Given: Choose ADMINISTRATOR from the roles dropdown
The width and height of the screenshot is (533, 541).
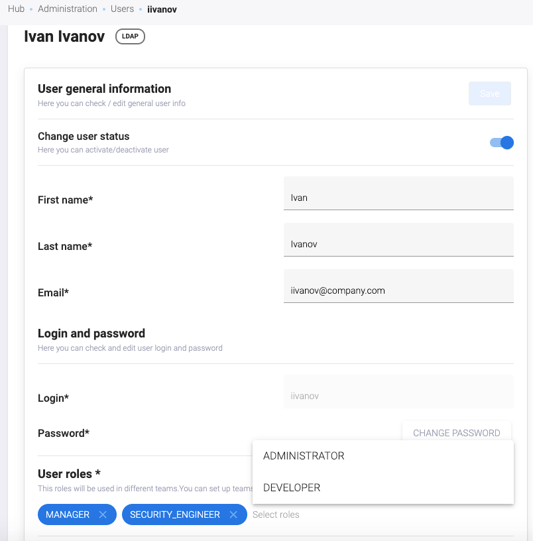Looking at the screenshot, I should pos(304,456).
